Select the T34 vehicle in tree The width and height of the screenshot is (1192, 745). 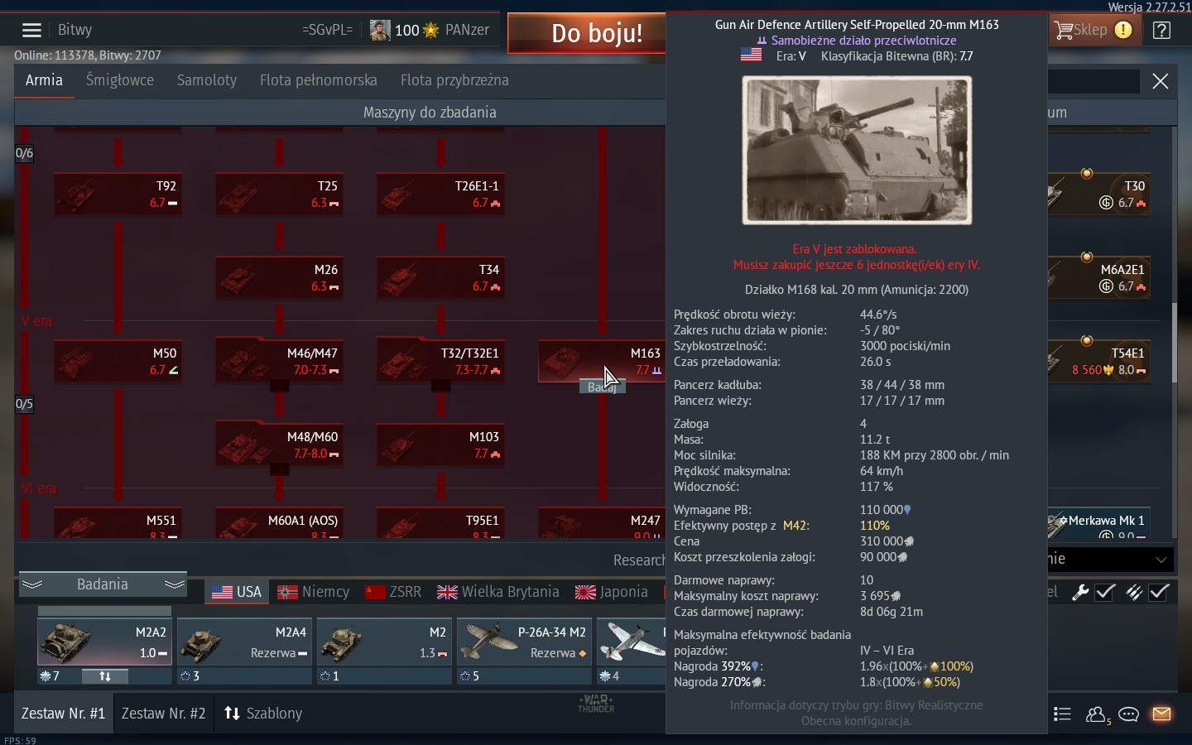[441, 278]
